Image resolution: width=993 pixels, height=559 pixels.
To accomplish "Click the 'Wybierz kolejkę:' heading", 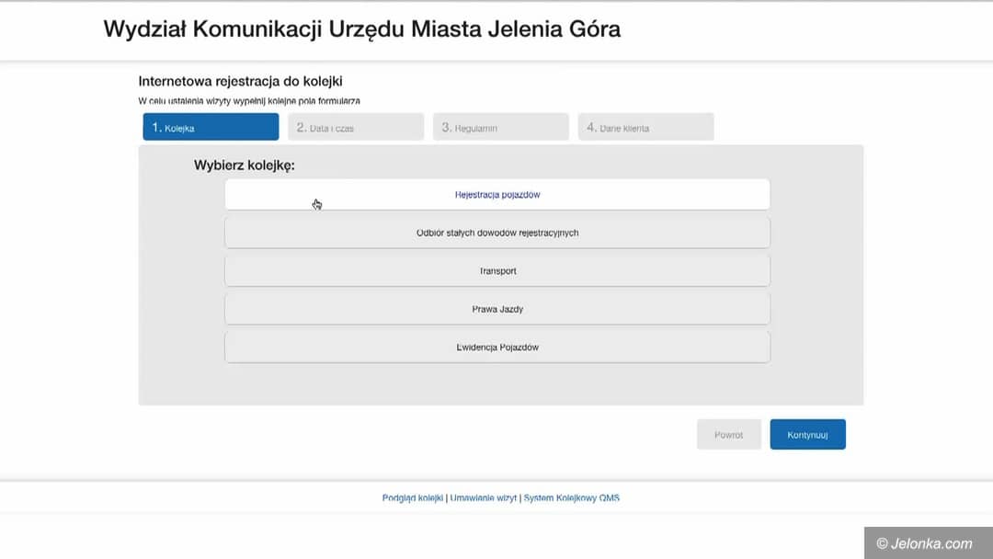I will pyautogui.click(x=244, y=165).
